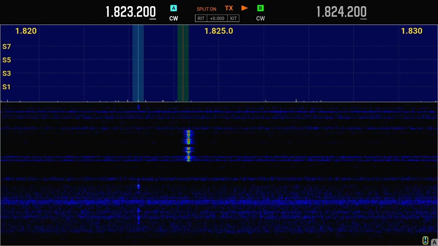Click the mouse-A icon in waterfall corner
The height and width of the screenshot is (246, 438).
425,241
